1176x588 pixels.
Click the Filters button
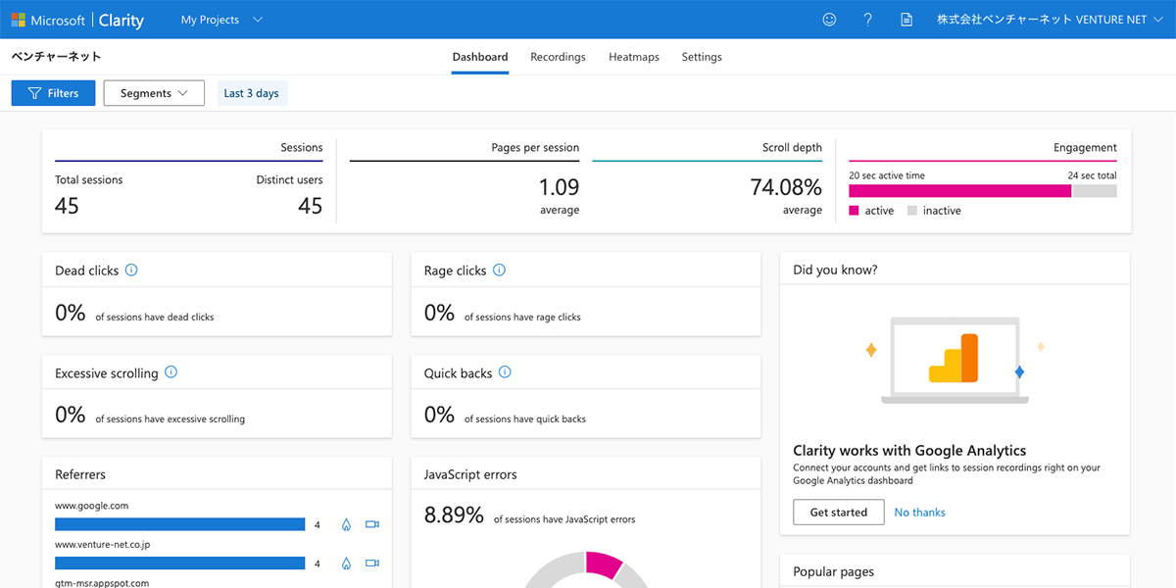pos(53,93)
